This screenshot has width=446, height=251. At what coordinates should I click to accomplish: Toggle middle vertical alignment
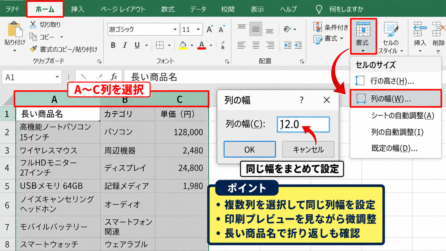(x=256, y=29)
